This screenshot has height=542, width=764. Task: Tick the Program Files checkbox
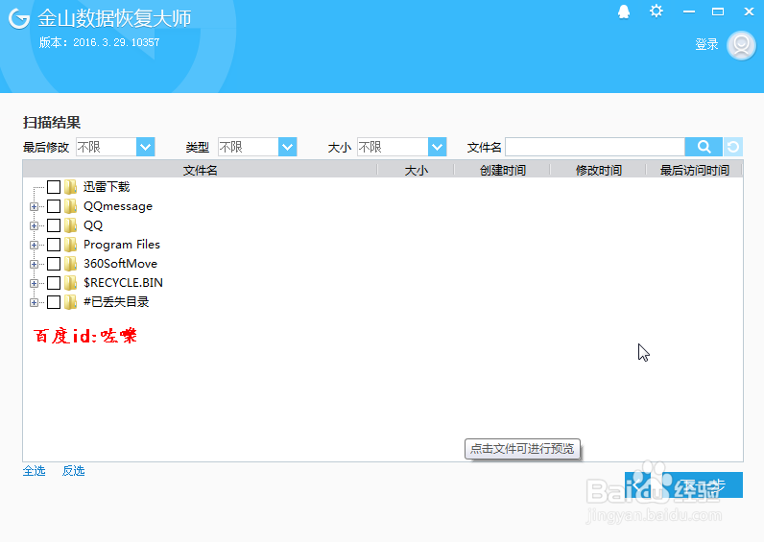(x=54, y=245)
